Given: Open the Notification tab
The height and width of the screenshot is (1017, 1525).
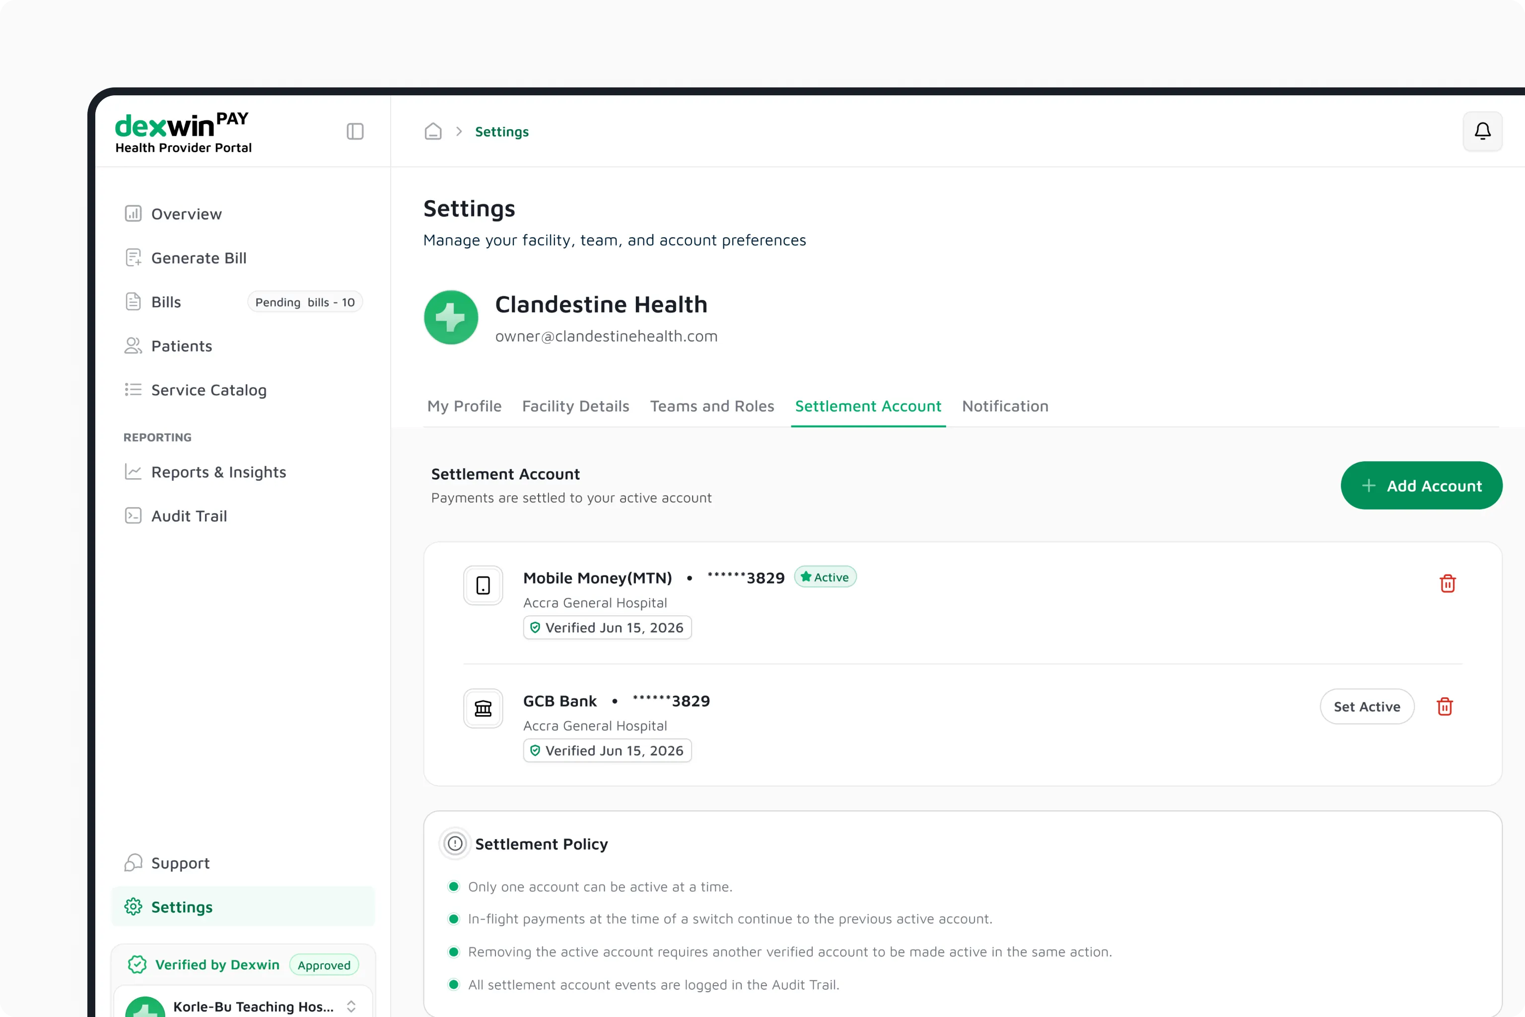Looking at the screenshot, I should pyautogui.click(x=1005, y=406).
